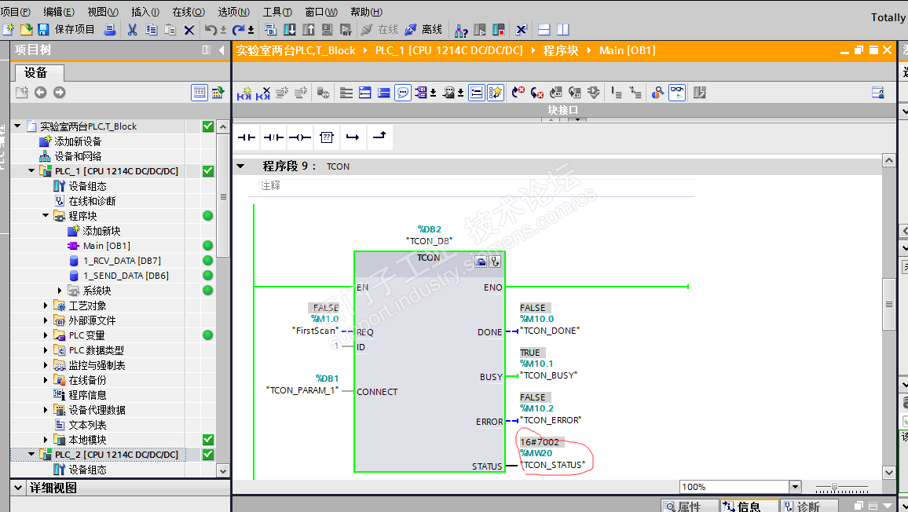The image size is (908, 512).
Task: Click 添加新块 in tree
Action: [101, 231]
